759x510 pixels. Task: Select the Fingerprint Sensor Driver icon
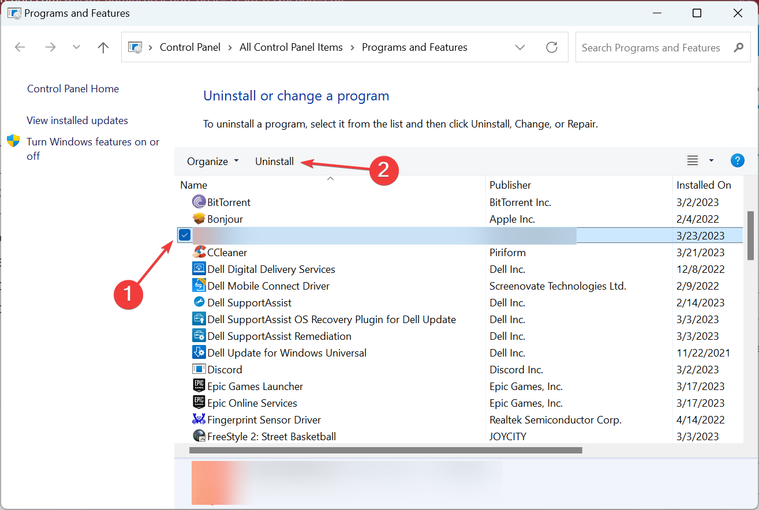click(199, 419)
